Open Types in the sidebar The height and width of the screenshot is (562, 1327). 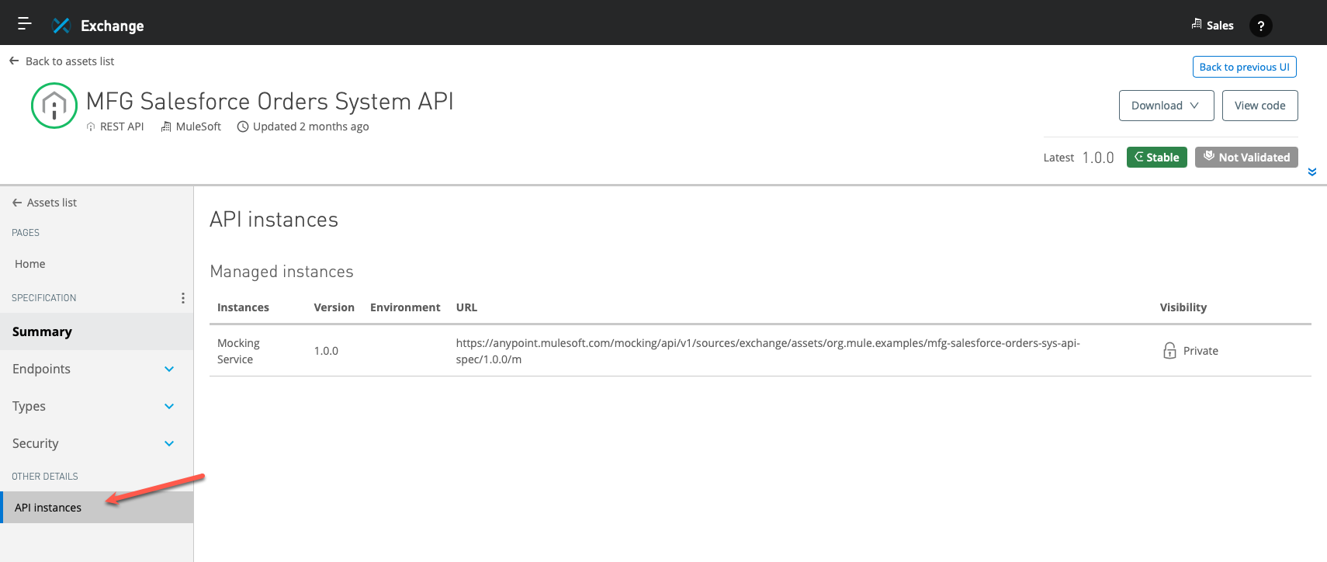point(29,406)
